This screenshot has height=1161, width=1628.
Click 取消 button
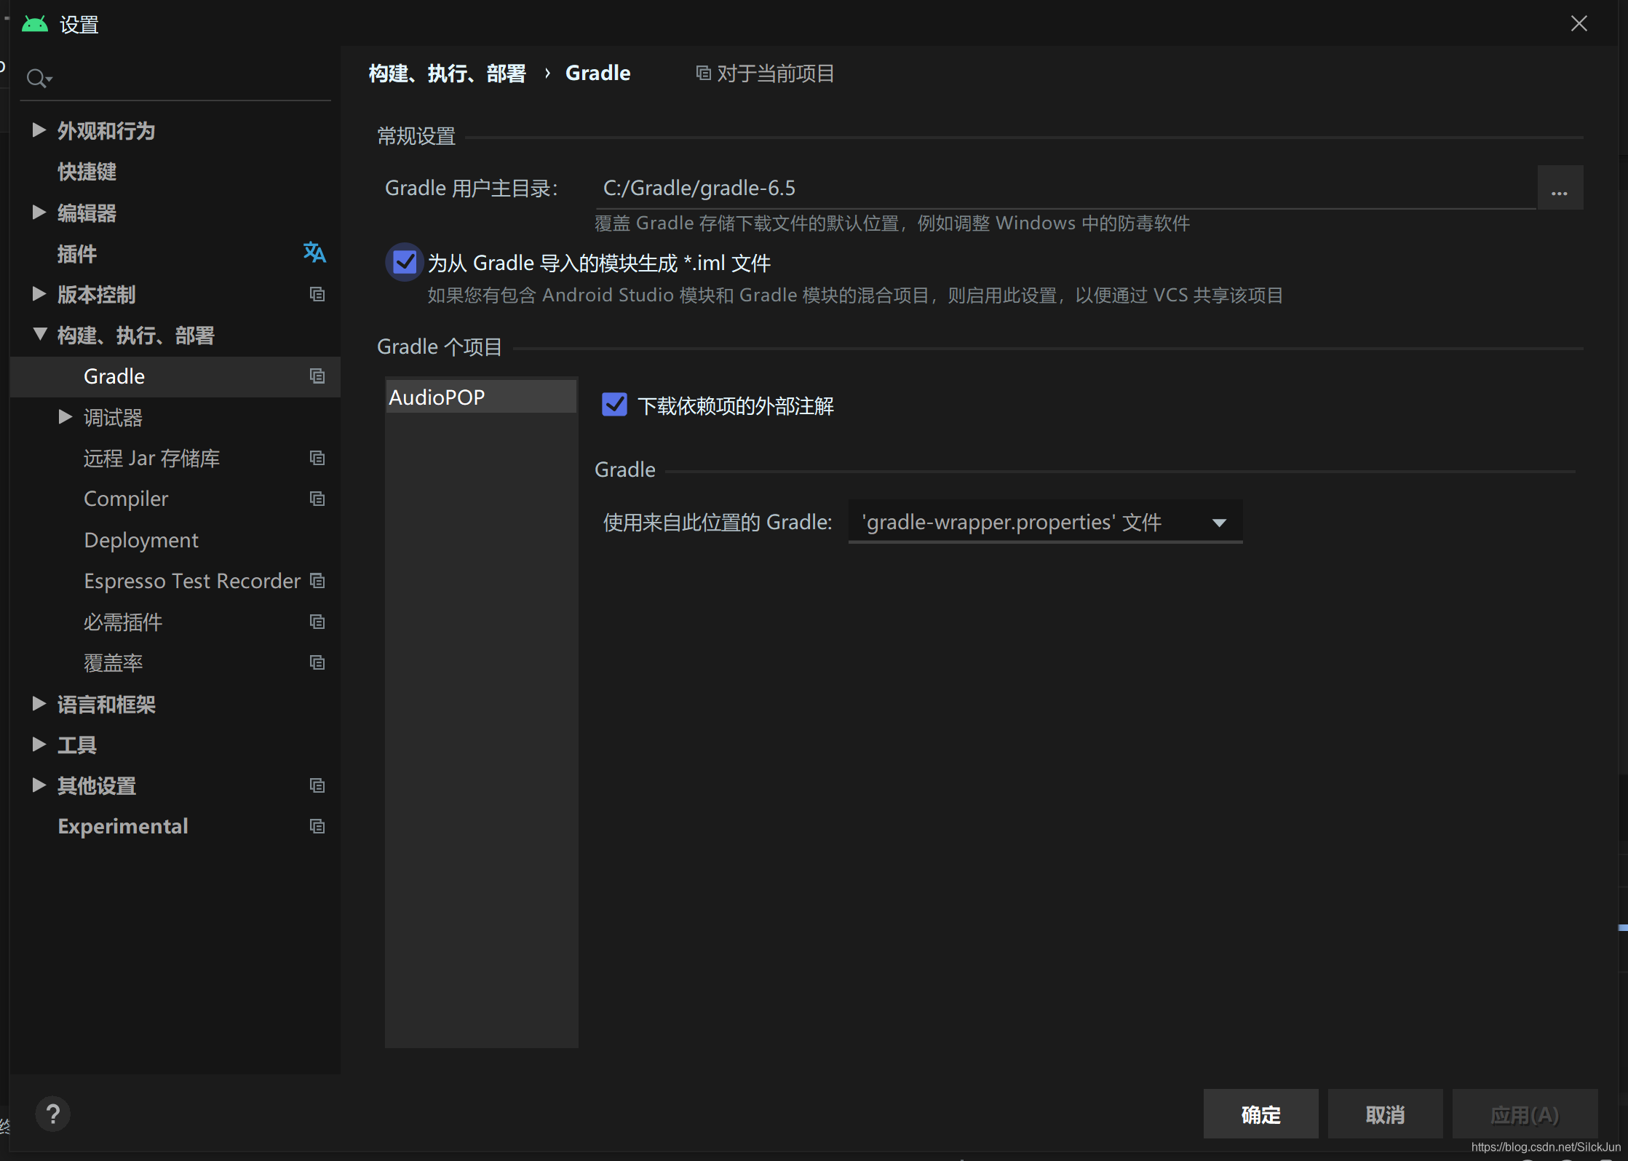click(1385, 1114)
